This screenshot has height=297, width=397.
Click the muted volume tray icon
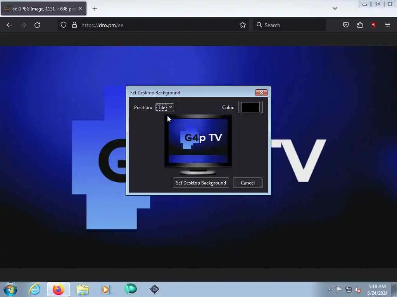pos(358,290)
